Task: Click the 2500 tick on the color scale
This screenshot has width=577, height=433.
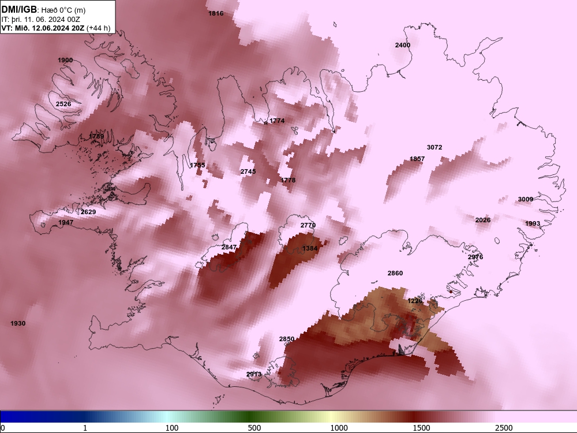Action: [504, 428]
